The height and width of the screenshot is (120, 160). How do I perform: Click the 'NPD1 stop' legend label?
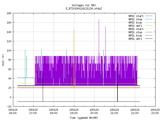click(x=135, y=32)
